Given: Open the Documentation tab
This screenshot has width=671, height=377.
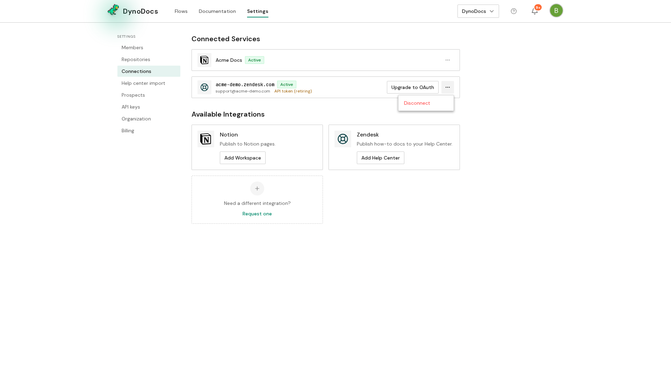Looking at the screenshot, I should coord(217,11).
